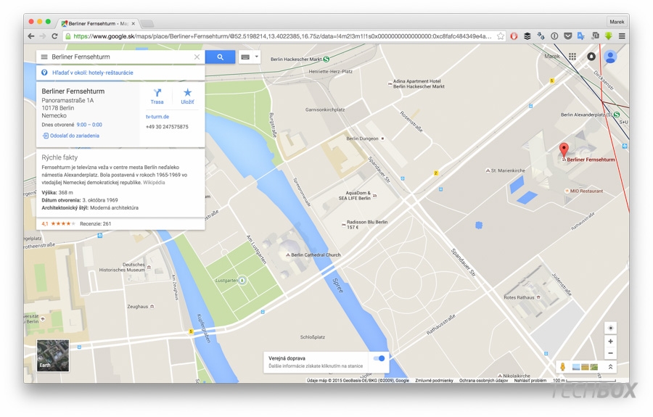653x417 pixels.
Task: Click the AquaDom & SEA LIFE Berlin marker
Action: pyautogui.click(x=374, y=195)
